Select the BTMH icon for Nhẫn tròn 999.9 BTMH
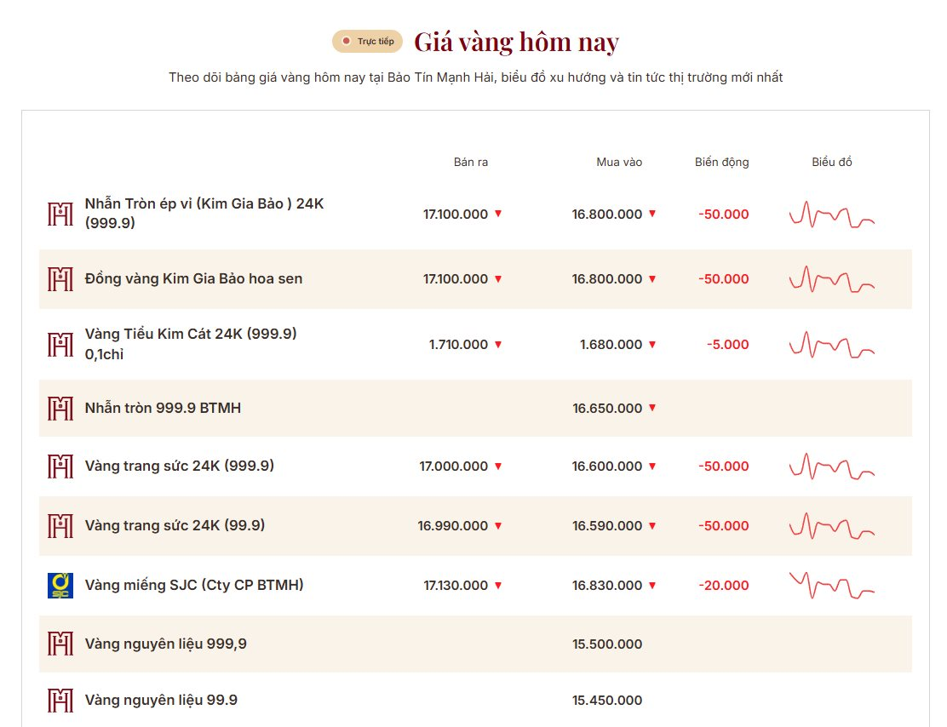The image size is (947, 727). 60,408
